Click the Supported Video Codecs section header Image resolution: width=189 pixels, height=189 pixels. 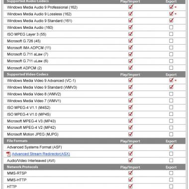tap(94, 75)
